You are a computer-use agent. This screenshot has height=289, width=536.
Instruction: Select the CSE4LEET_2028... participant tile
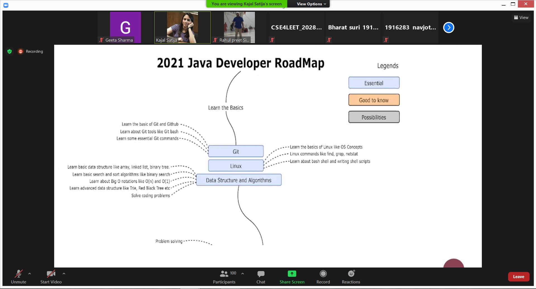pos(296,27)
